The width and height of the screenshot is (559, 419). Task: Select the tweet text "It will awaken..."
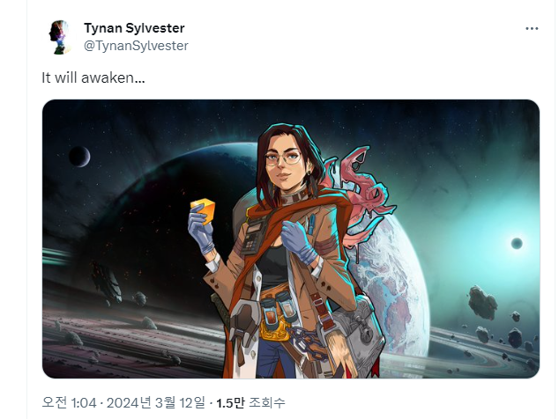coord(93,77)
